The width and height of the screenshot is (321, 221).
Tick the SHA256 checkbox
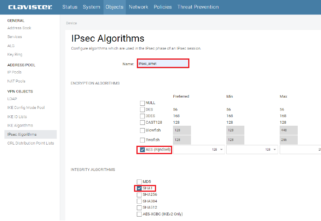(x=139, y=195)
